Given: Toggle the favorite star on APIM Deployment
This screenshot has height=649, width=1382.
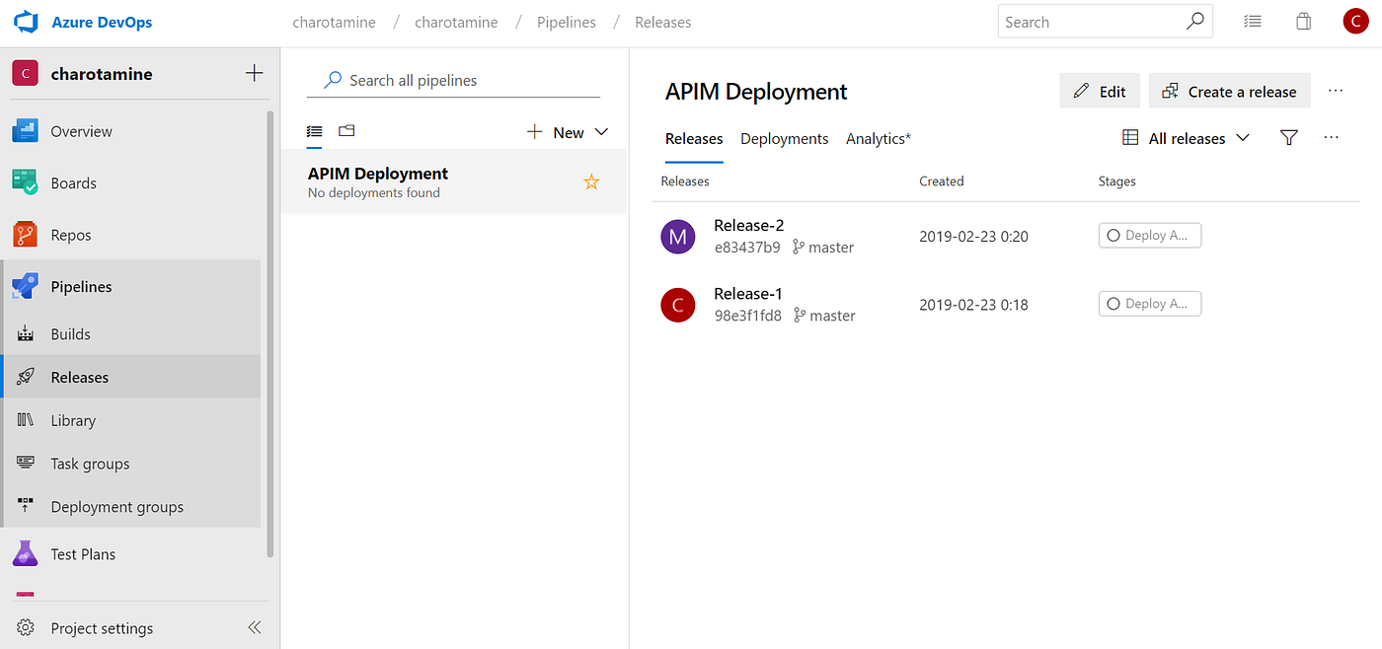Looking at the screenshot, I should point(590,181).
